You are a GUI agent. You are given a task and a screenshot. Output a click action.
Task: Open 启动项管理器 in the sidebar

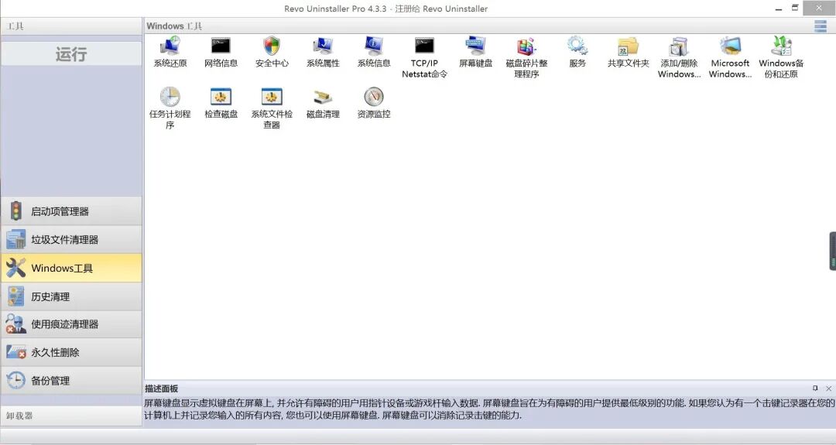click(x=71, y=211)
